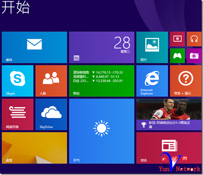
Task: Open the Sports tile with football players
Action: tap(169, 114)
